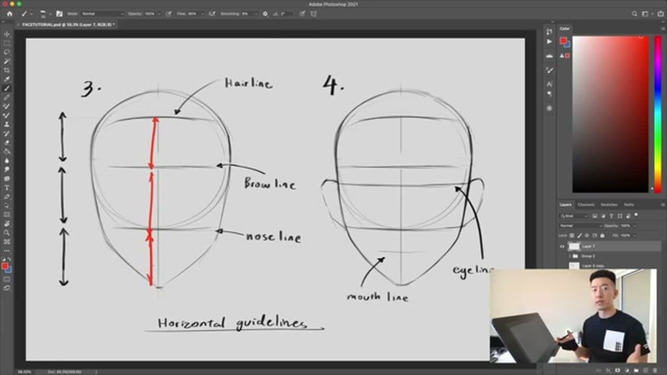This screenshot has width=667, height=375.
Task: Pick a color in the color field square
Action: click(x=611, y=114)
